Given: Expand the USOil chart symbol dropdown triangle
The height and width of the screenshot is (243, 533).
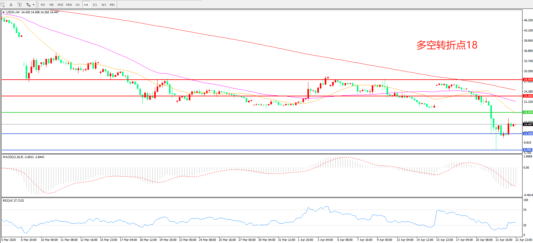Looking at the screenshot, I should point(3,12).
